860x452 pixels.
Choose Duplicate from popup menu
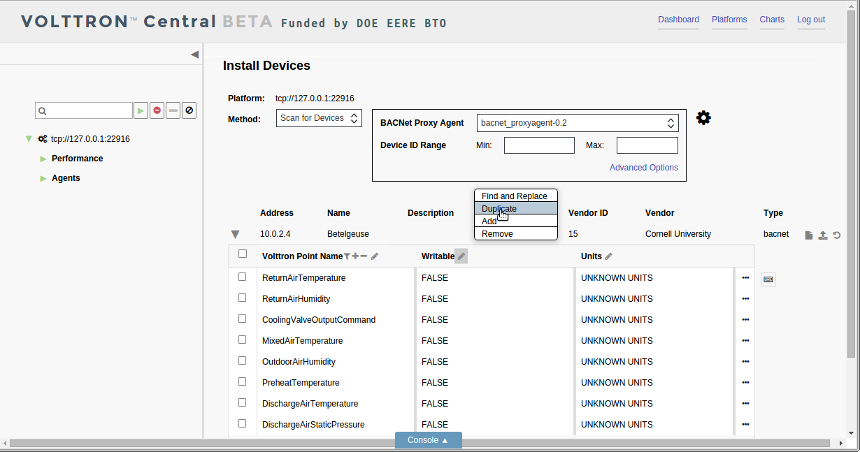point(516,209)
